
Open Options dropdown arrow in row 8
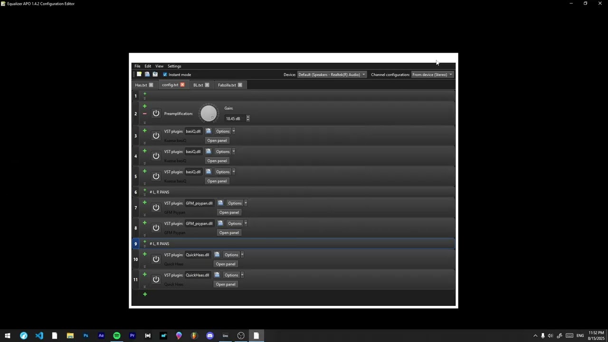[246, 223]
